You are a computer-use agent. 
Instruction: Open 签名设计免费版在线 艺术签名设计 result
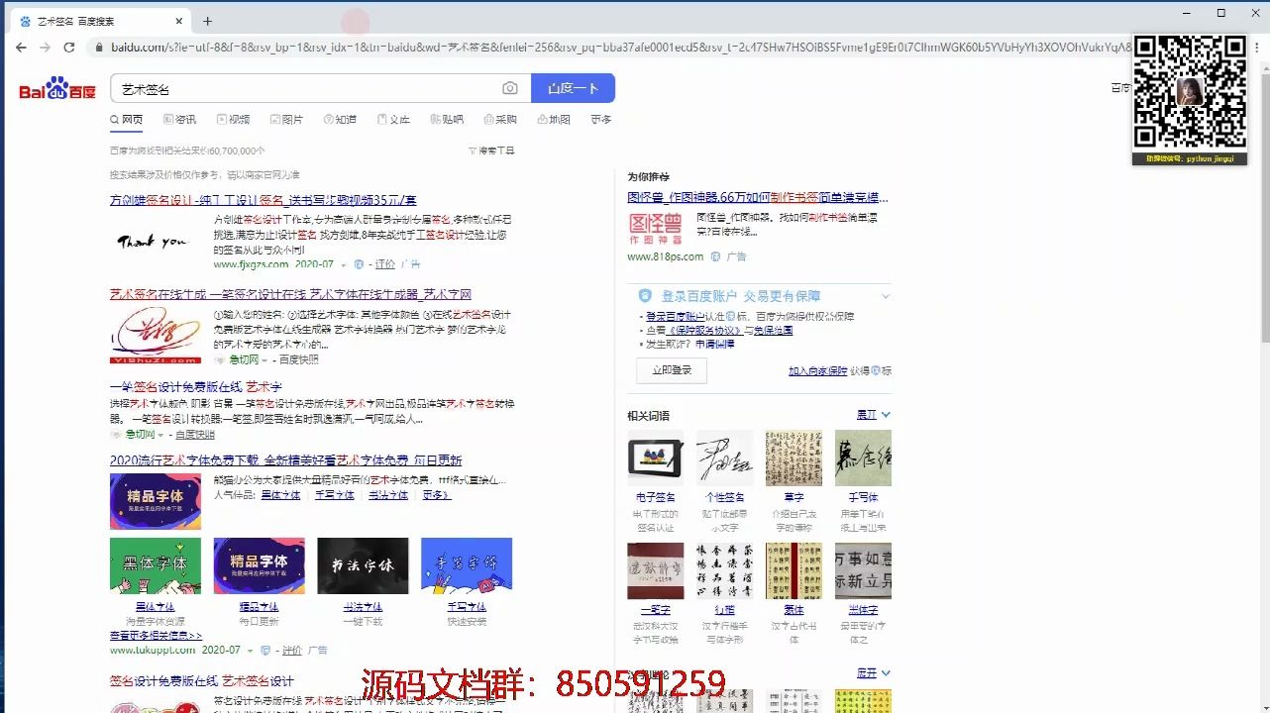tap(201, 681)
